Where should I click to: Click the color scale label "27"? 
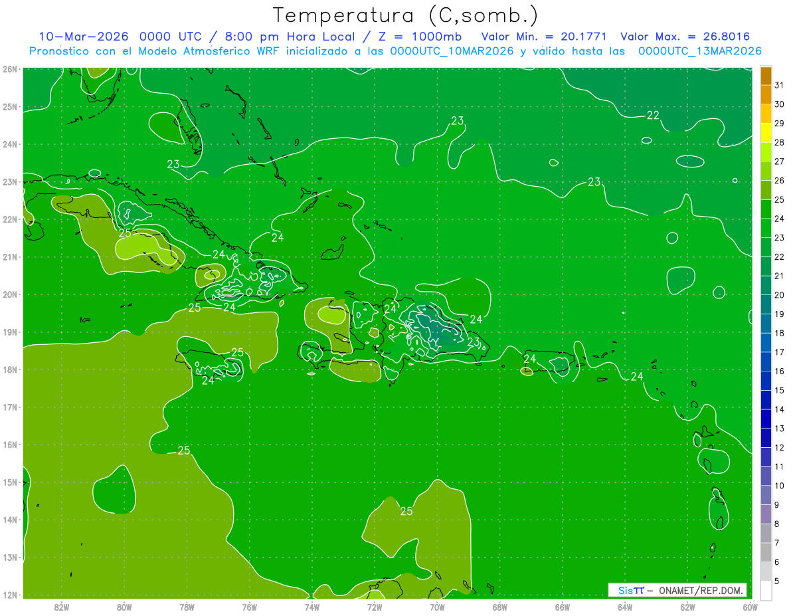[x=780, y=161]
